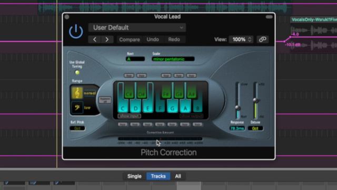Switch to Tracks view tab
Screen dimensions: 337x190
[x=158, y=176]
